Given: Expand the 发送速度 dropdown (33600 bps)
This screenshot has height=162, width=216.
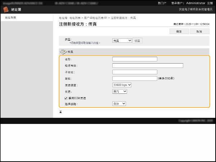Looking at the screenshot, I should 122,85.
